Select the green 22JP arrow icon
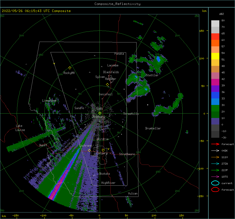Screen dimensions: 235x219 click(x=215, y=170)
